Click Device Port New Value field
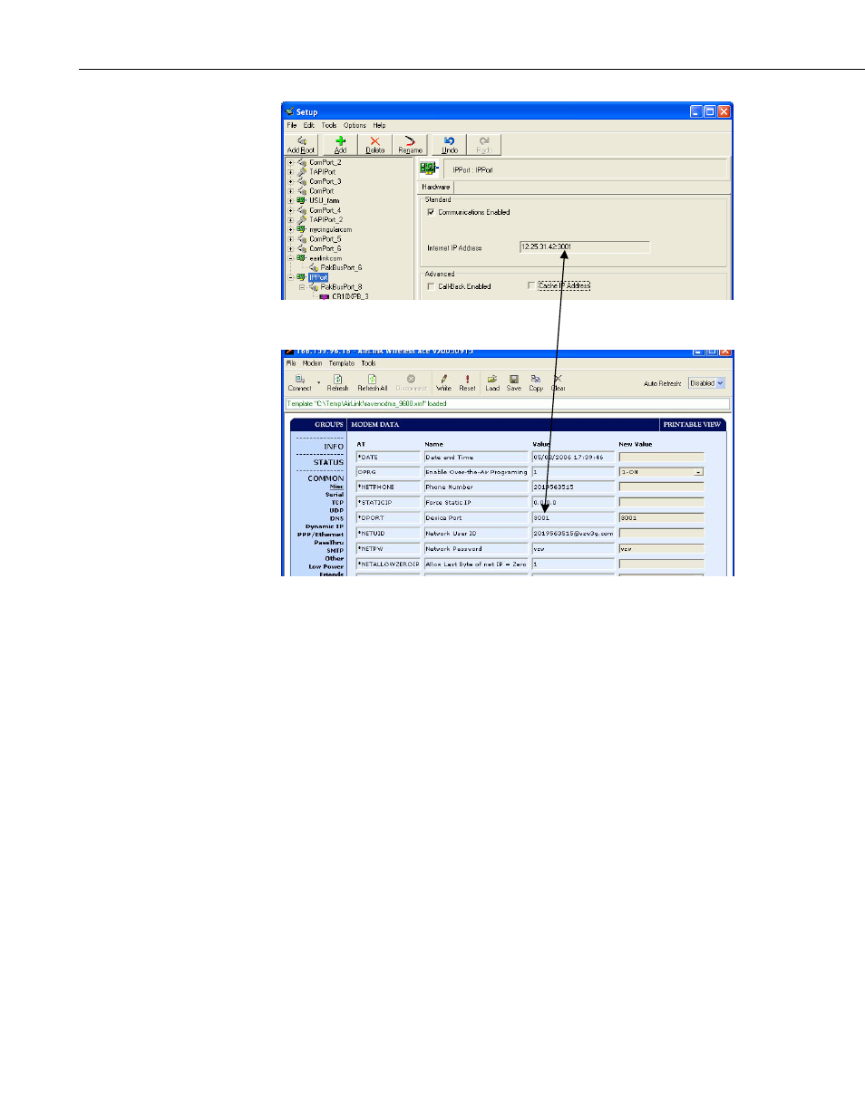Viewport: 865px width, 1119px height. tap(661, 518)
